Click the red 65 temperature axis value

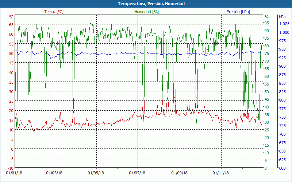(11, 24)
